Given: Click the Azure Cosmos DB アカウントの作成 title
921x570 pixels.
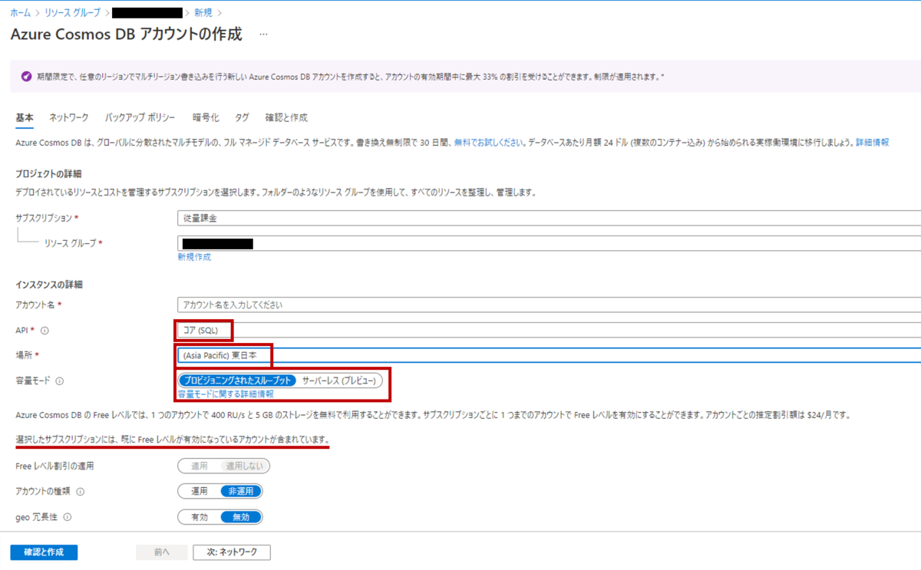Looking at the screenshot, I should (126, 35).
